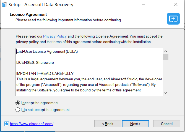185x132 pixels.
Task: Click the license text scrollbar thumb
Action: [166, 57]
